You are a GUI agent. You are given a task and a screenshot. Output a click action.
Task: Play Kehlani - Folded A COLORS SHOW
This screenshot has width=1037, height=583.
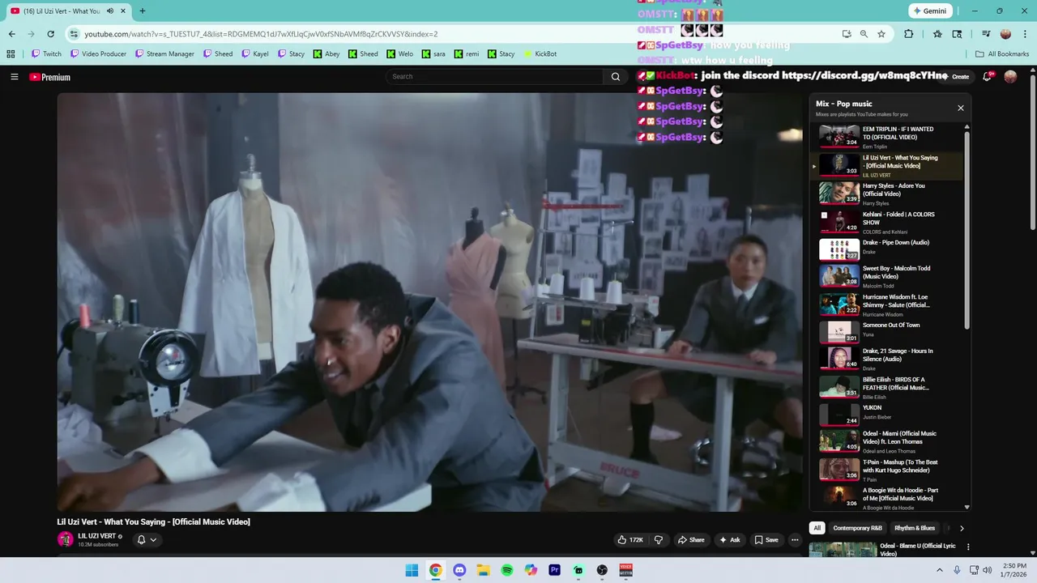pos(887,222)
